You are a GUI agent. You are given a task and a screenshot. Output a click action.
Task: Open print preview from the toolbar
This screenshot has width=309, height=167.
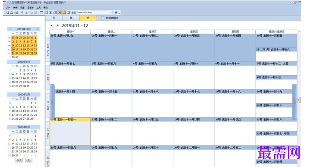tap(11, 12)
